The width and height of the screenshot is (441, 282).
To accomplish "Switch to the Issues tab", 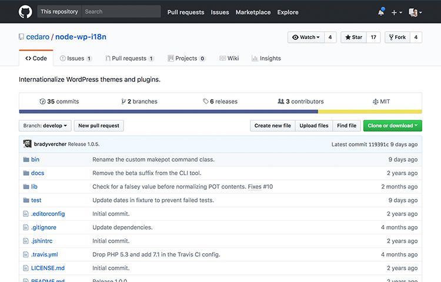I will 76,58.
